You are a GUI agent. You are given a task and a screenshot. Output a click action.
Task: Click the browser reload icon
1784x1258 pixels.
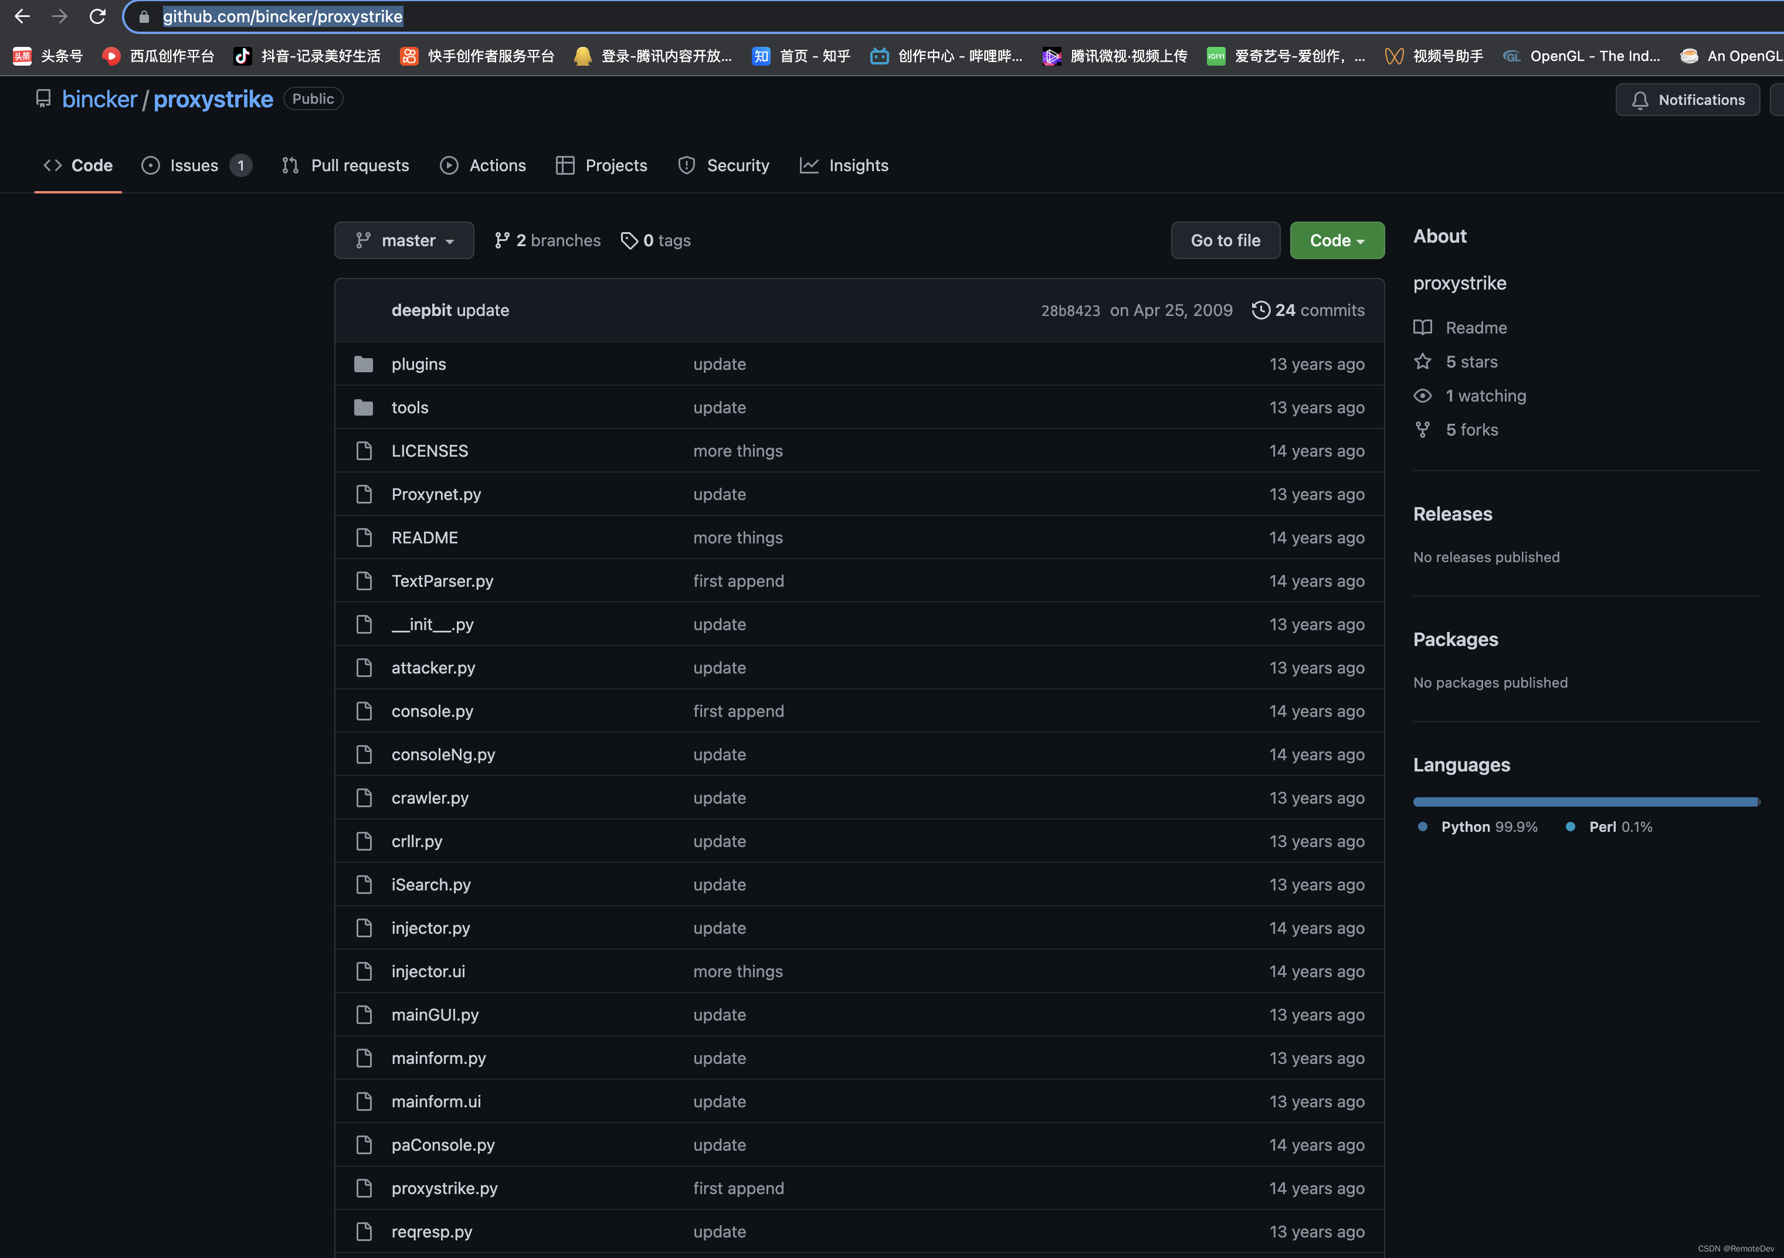click(97, 16)
